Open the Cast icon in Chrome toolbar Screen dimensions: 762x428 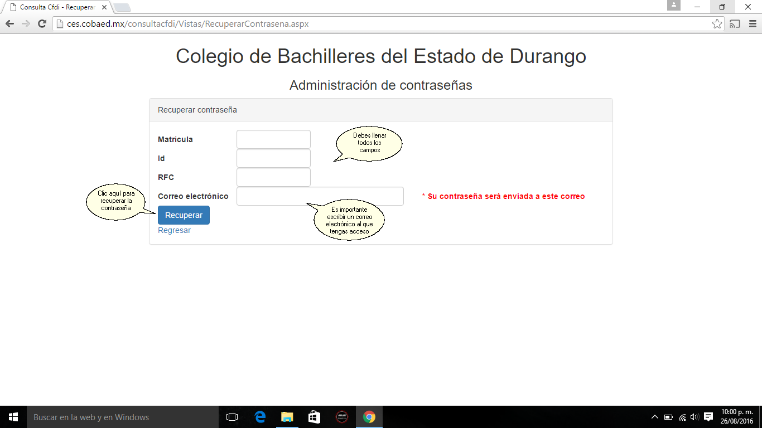click(x=735, y=24)
